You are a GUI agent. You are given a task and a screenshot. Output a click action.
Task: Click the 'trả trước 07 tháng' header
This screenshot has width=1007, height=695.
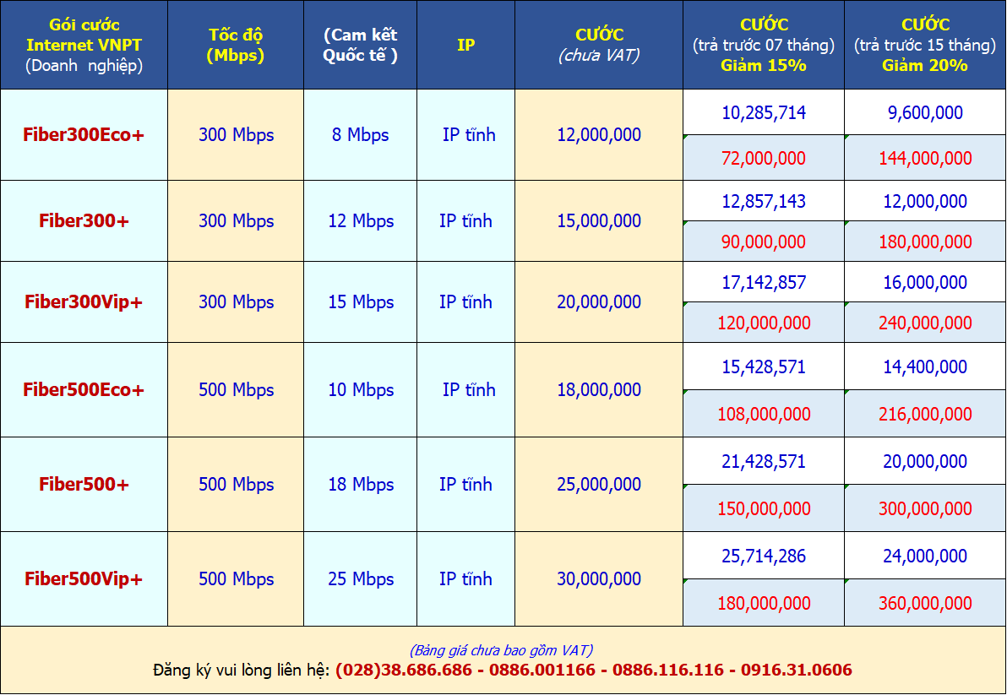[763, 45]
